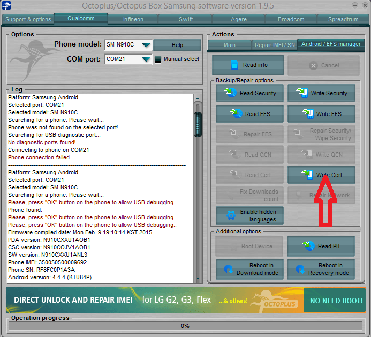Click the Read QCN greyed icon
The height and width of the screenshot is (337, 371).
point(234,154)
